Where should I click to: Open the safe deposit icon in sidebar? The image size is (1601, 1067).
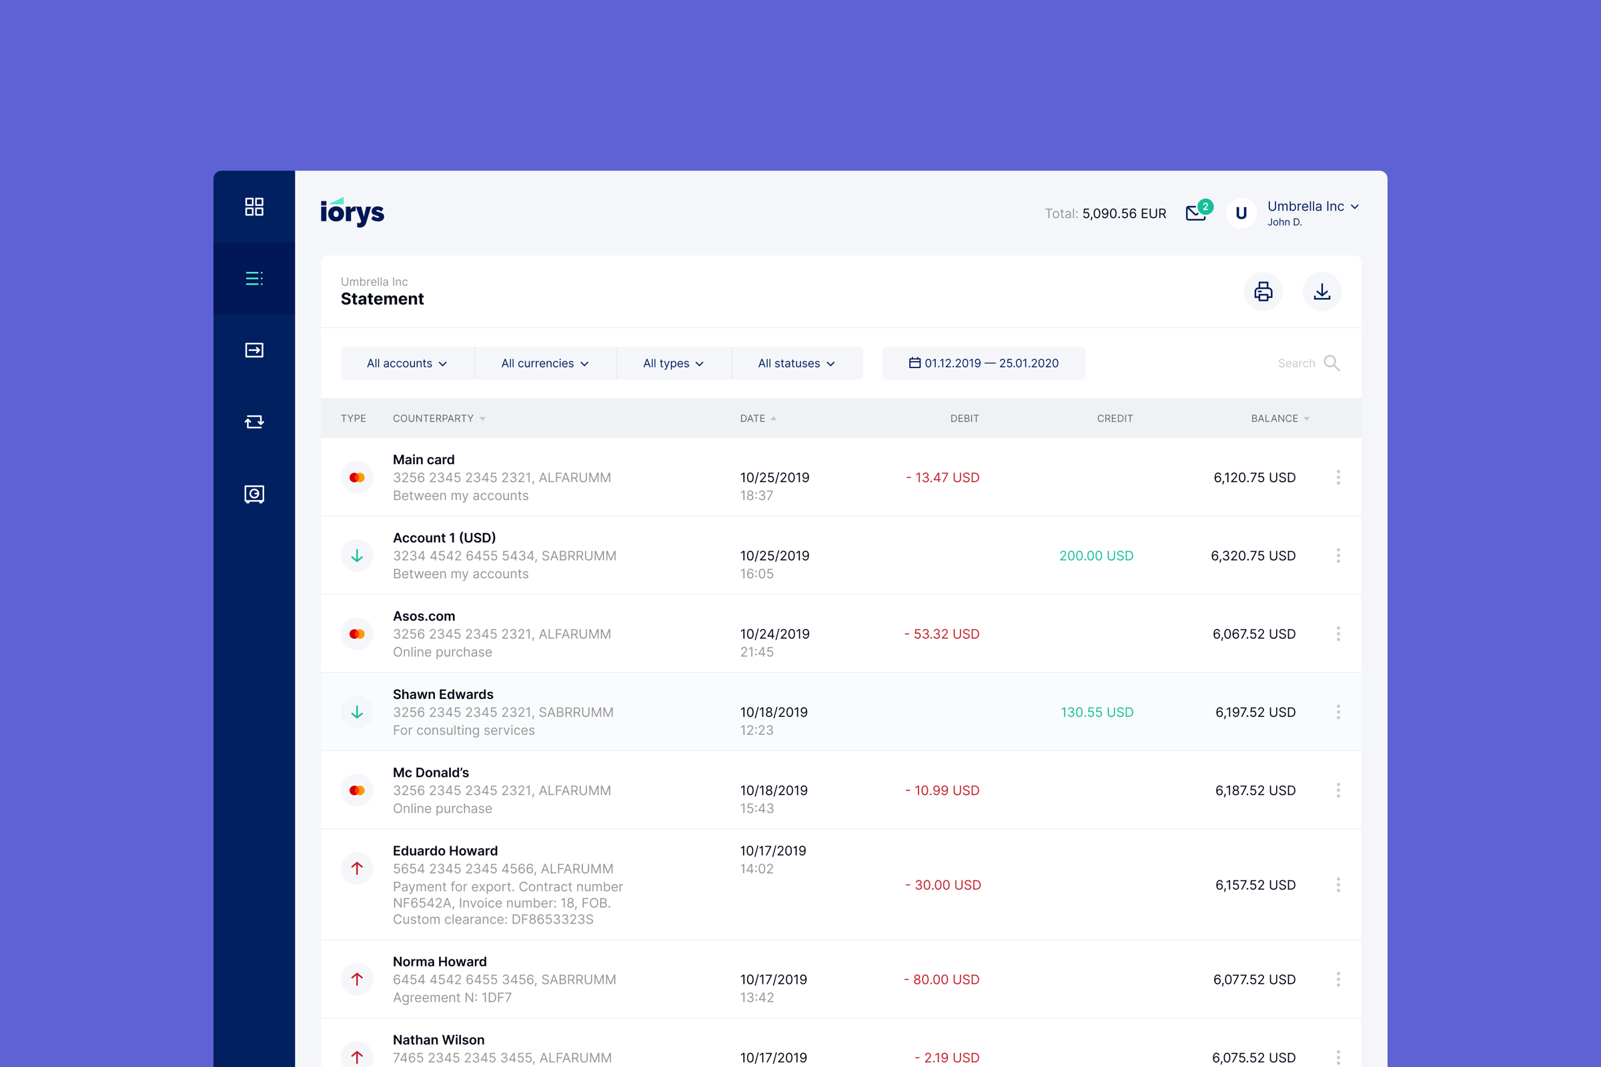point(254,493)
